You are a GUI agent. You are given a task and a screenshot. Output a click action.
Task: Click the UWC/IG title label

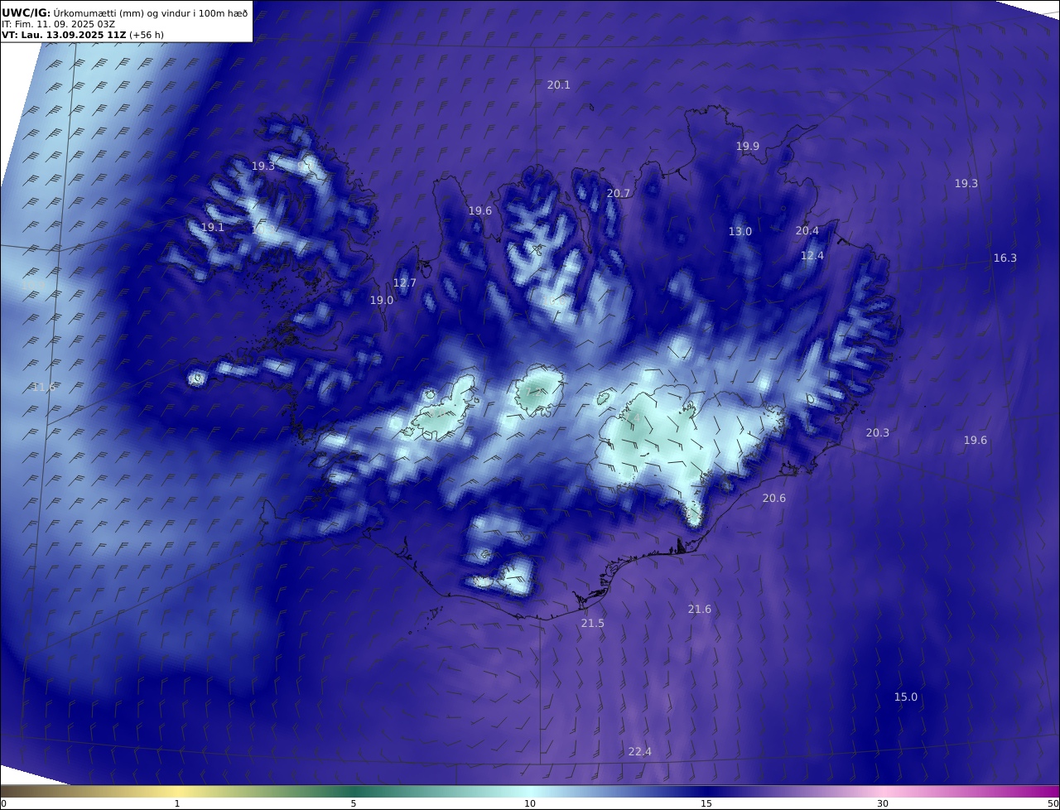click(26, 13)
